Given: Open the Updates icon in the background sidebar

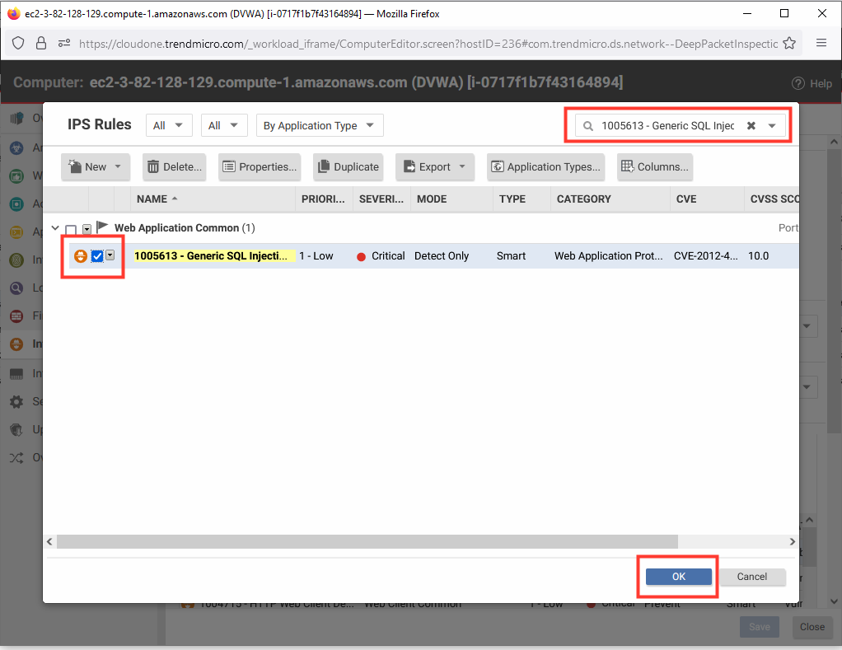Looking at the screenshot, I should click(16, 429).
